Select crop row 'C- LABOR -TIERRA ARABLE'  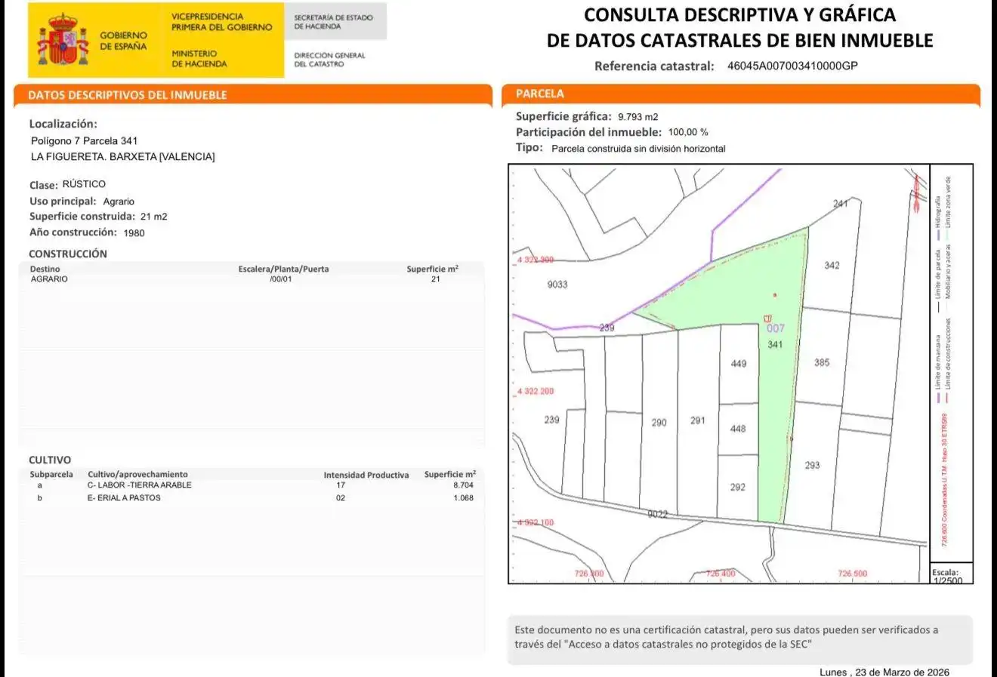pos(140,485)
